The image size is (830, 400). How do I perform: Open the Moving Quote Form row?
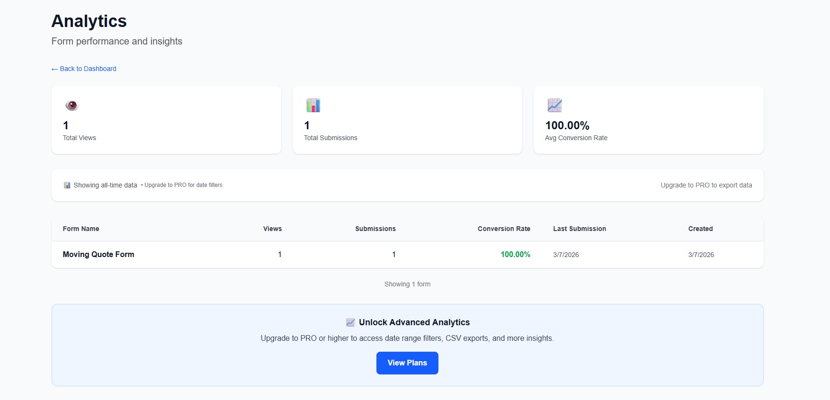coord(98,254)
